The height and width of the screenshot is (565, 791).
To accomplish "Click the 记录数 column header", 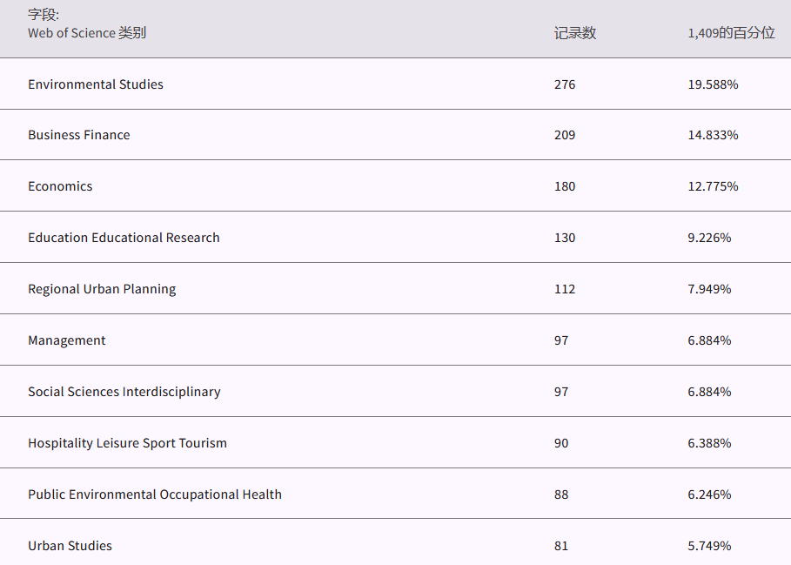I will pos(575,33).
